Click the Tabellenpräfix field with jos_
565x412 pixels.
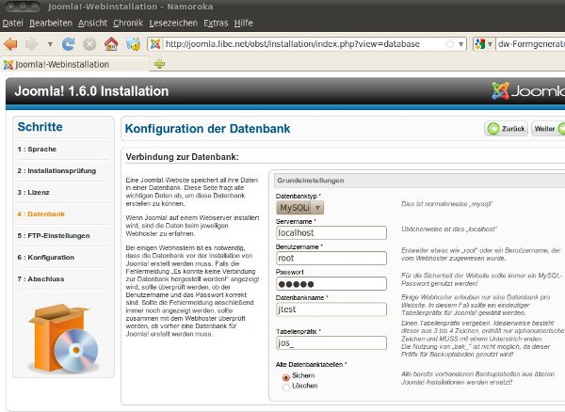(x=331, y=343)
